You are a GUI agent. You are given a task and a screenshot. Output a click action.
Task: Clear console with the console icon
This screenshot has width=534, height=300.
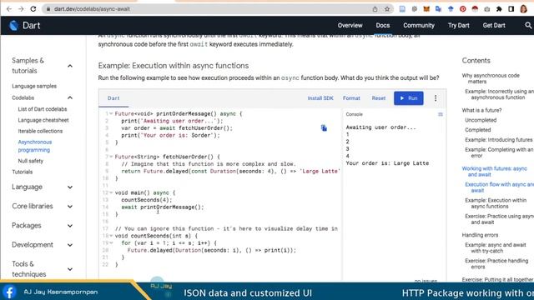coord(441,115)
